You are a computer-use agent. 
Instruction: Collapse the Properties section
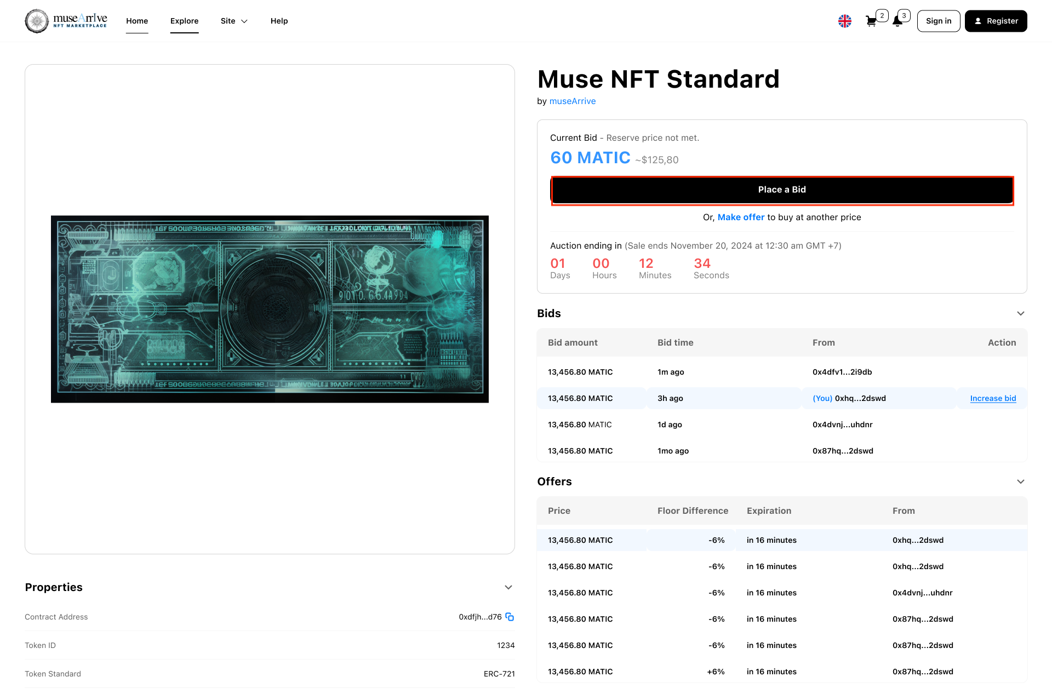click(508, 587)
